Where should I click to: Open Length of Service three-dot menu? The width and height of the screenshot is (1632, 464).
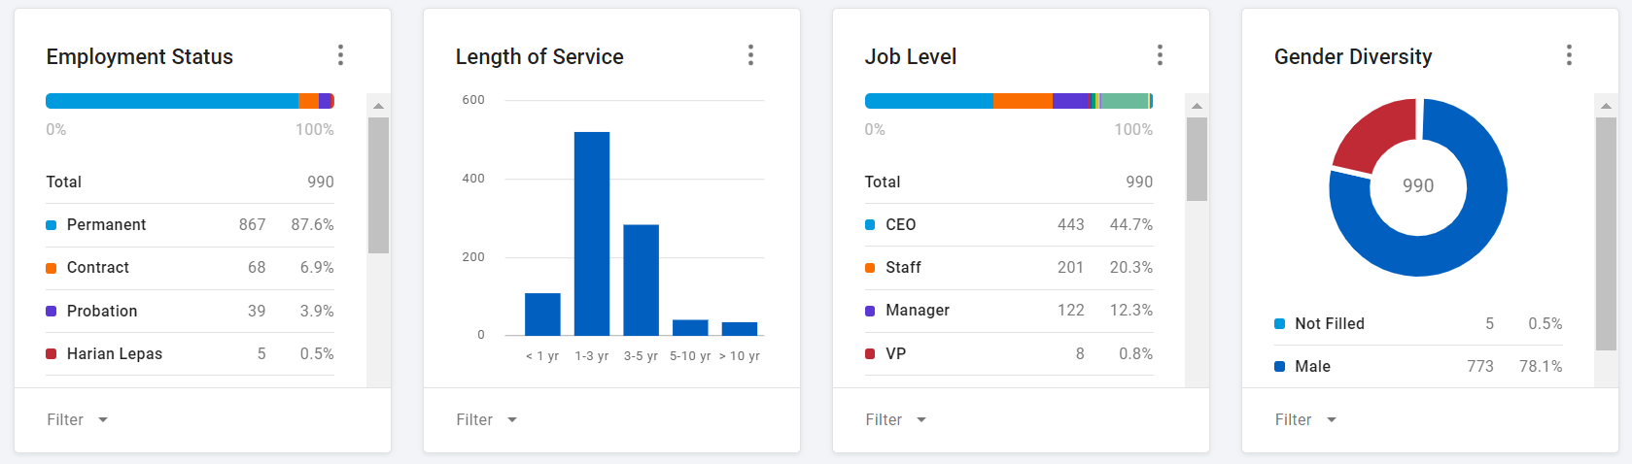point(750,55)
